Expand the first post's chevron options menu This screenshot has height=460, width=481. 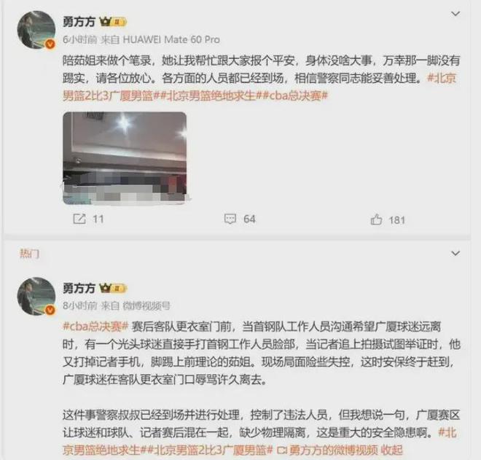(x=455, y=14)
